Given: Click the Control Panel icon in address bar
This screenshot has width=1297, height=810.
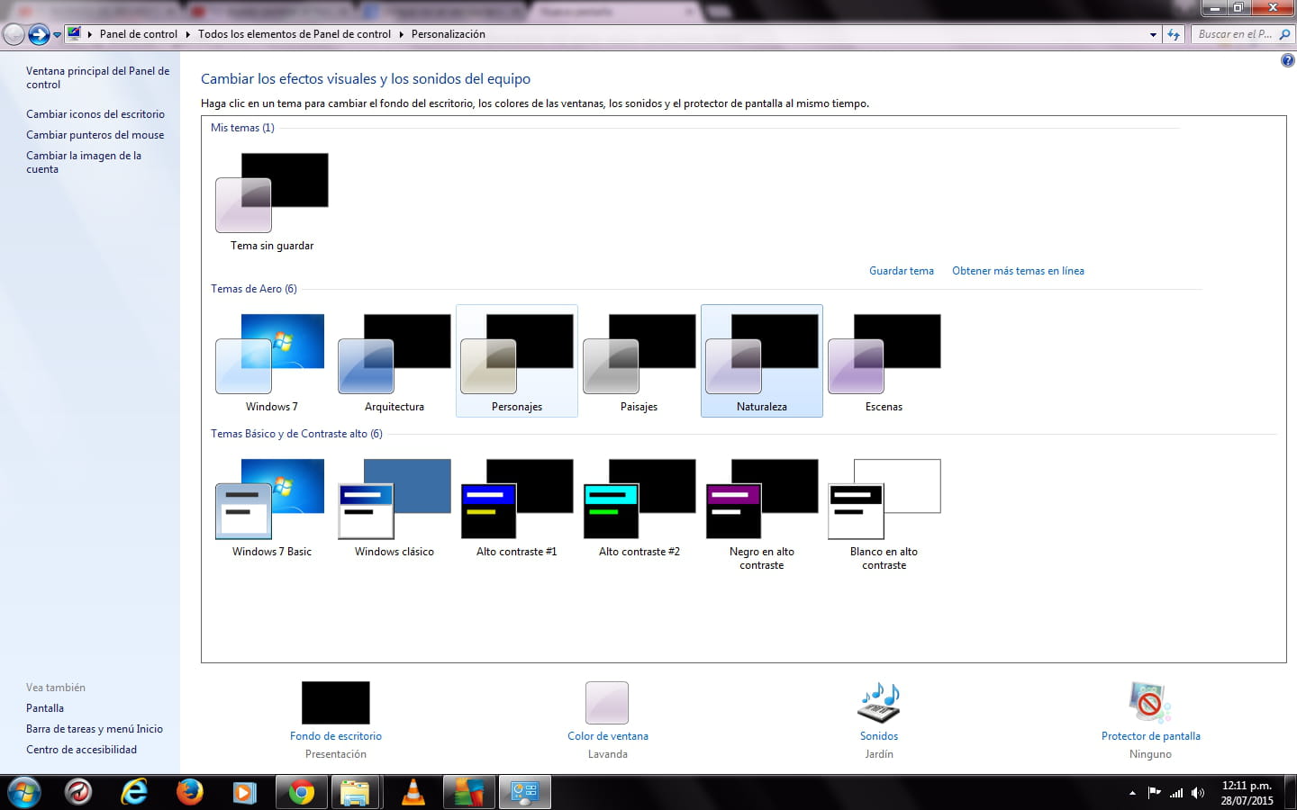Looking at the screenshot, I should pyautogui.click(x=74, y=34).
